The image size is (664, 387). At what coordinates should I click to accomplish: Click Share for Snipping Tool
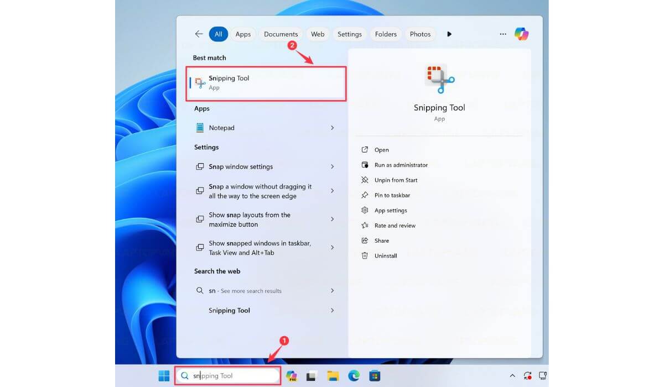coord(382,240)
